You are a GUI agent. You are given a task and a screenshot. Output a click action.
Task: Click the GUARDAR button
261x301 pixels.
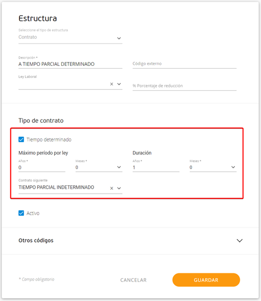pos(206,280)
